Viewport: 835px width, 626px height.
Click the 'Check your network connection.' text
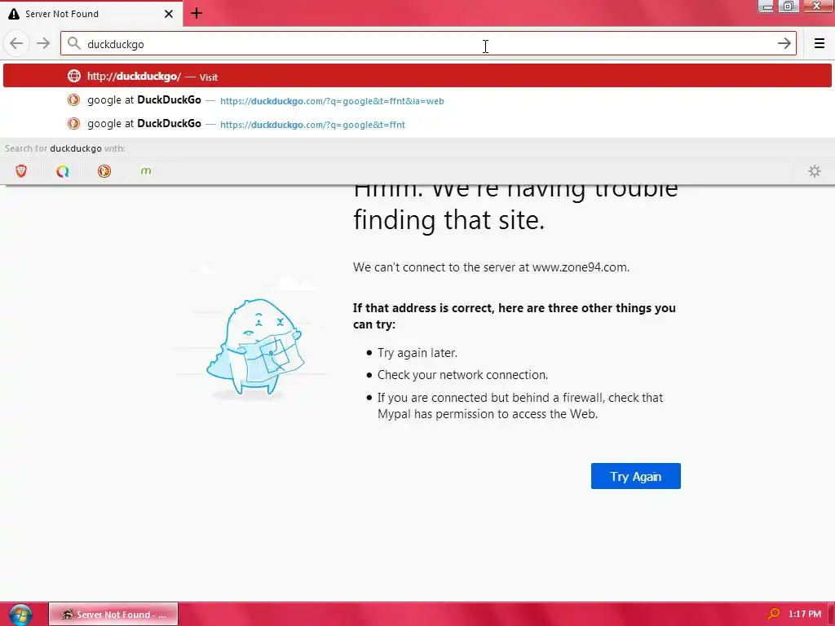coord(462,375)
